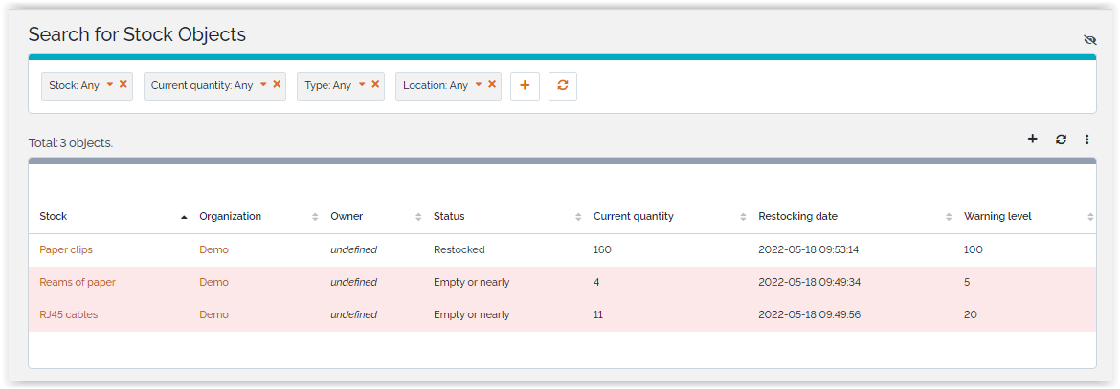Sort table by Restocking date column
This screenshot has width=1120, height=389.
797,216
